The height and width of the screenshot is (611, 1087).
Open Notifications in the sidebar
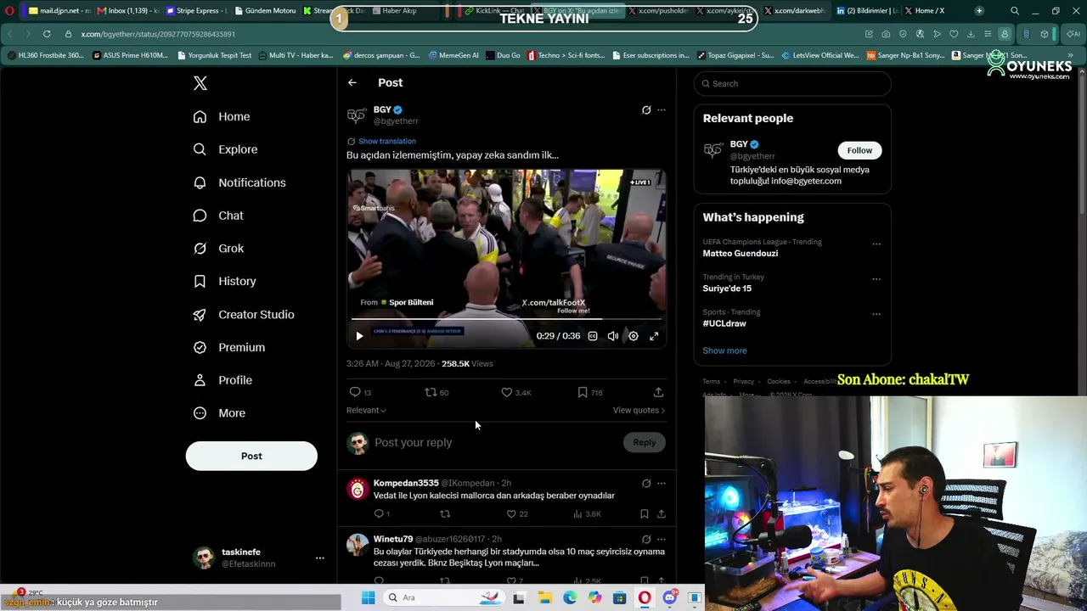[x=239, y=182]
